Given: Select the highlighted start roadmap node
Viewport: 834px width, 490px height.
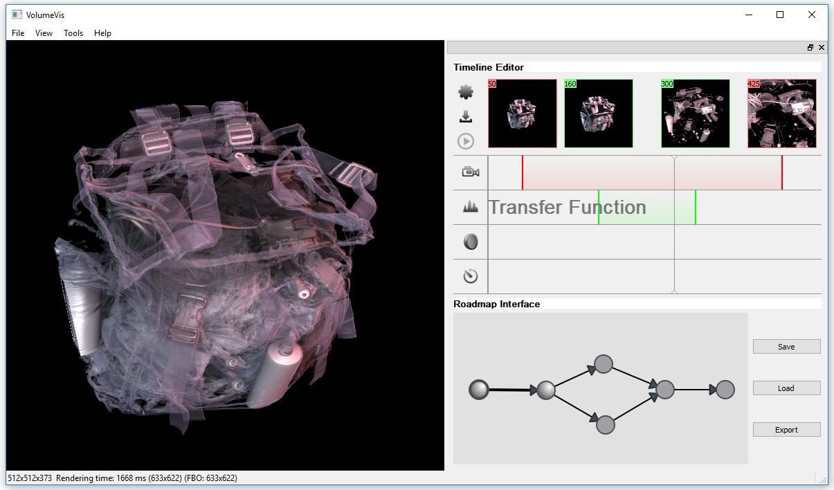Looking at the screenshot, I should pos(478,390).
